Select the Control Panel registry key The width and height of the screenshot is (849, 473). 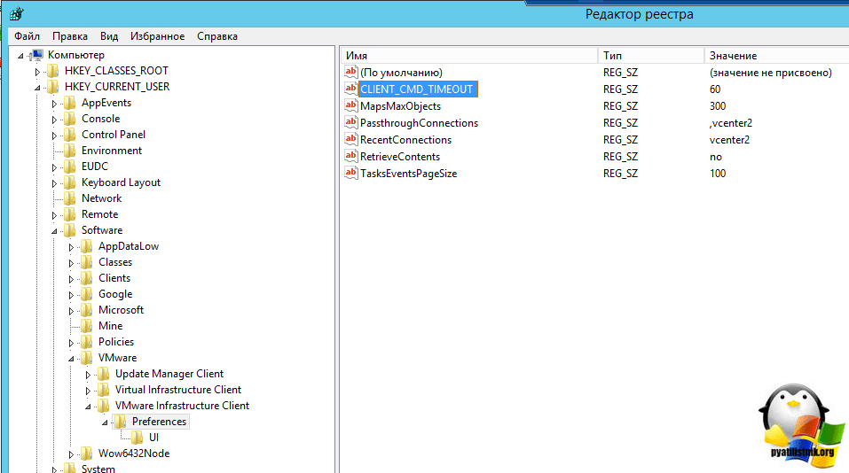[114, 135]
